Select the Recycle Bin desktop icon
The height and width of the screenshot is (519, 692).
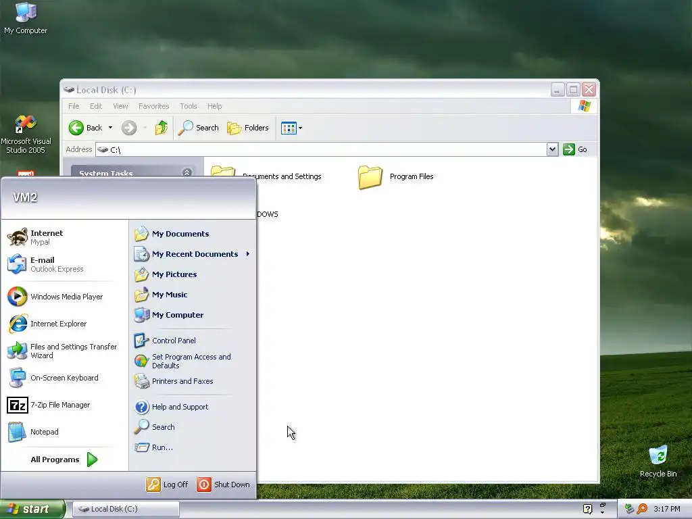coord(658,461)
